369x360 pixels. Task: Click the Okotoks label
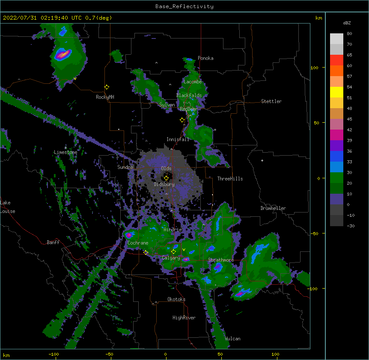[176, 299]
